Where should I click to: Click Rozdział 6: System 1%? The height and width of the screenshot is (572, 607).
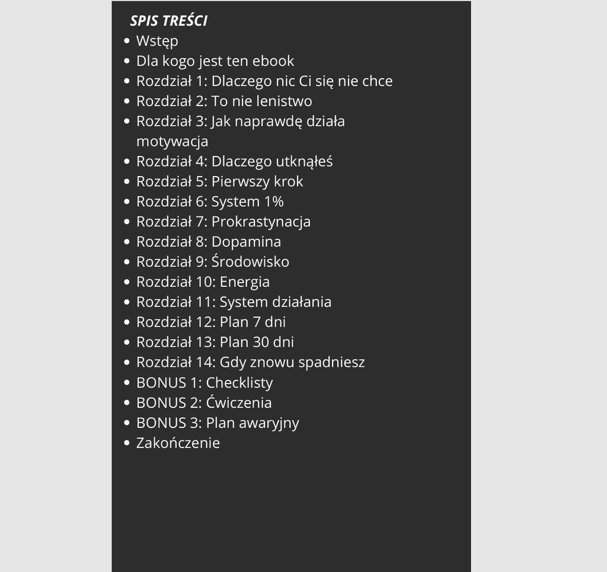click(210, 202)
